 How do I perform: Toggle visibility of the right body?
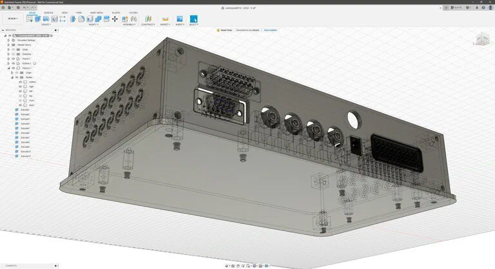click(x=21, y=86)
